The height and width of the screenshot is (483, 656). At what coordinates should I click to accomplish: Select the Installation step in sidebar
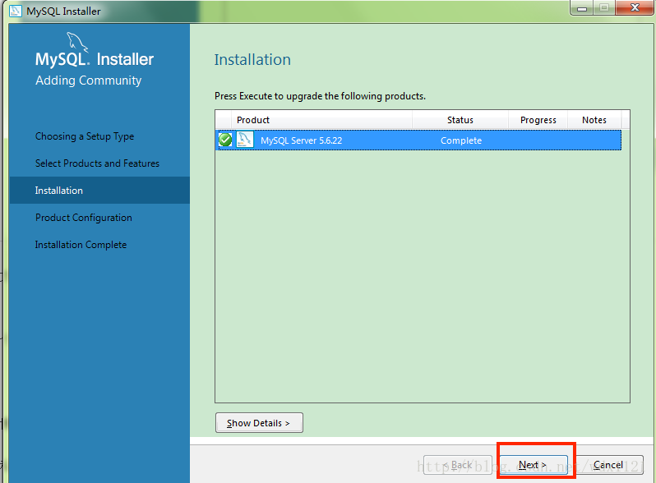point(99,191)
